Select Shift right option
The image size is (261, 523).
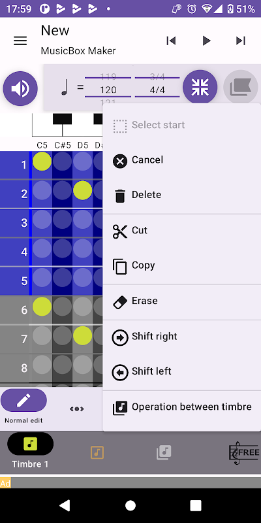click(182, 337)
